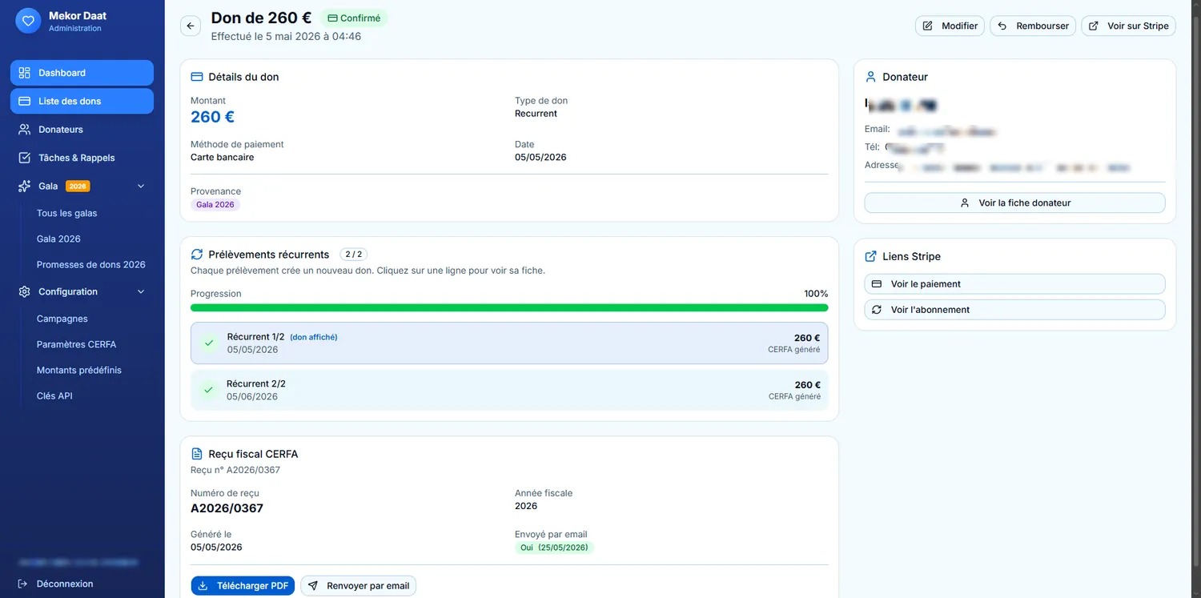Click the green progression bar
1201x598 pixels.
(x=509, y=307)
